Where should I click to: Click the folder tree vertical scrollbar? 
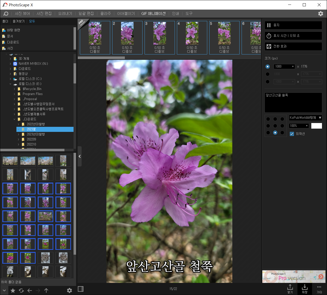click(x=75, y=73)
